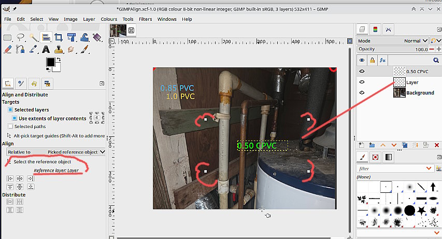Screen dimensions: 442x239
Task: Open the Images tab in toolbox dock
Action: click(x=47, y=83)
